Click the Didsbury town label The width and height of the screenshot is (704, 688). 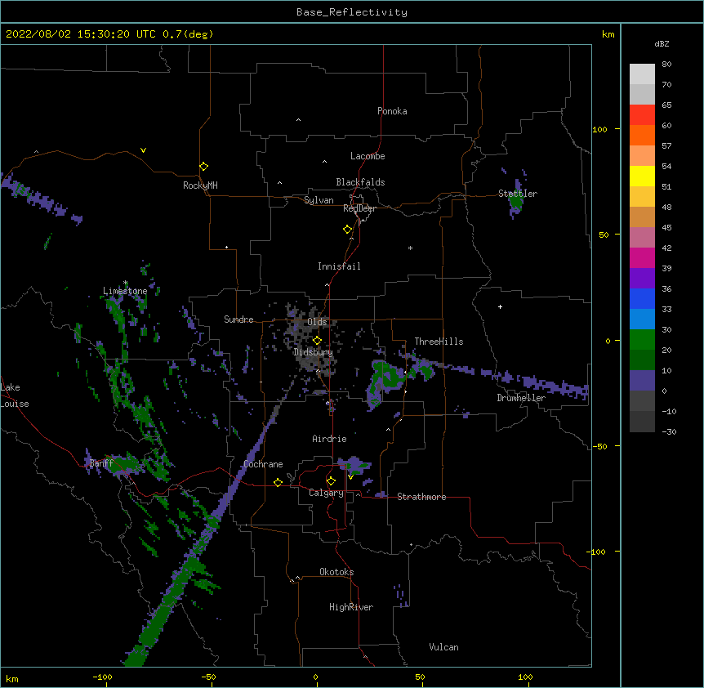coord(313,352)
